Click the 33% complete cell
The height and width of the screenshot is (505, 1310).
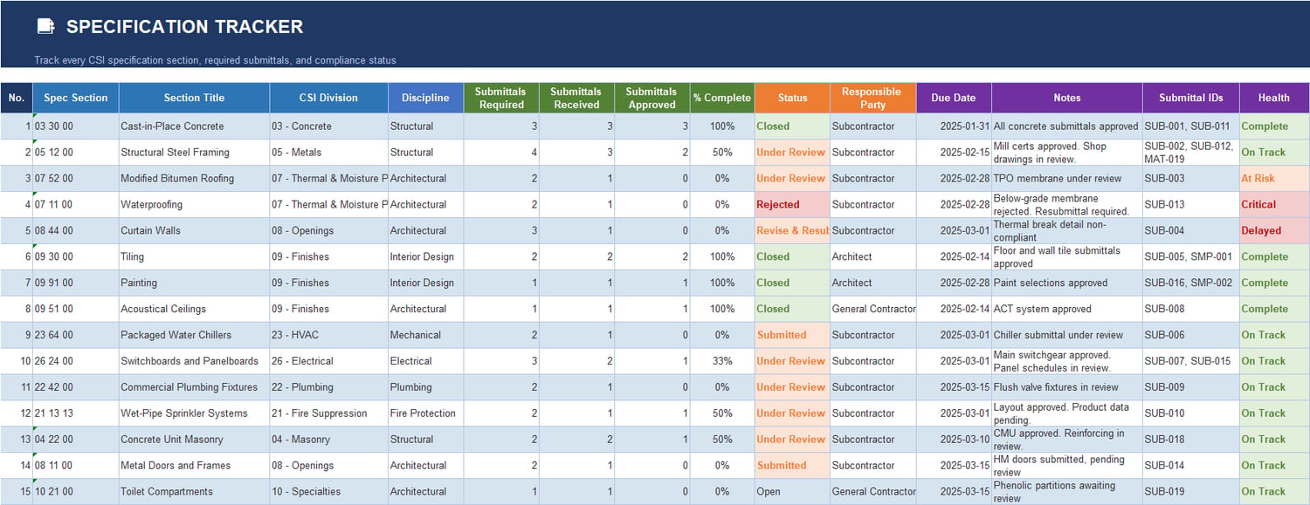[x=722, y=361]
